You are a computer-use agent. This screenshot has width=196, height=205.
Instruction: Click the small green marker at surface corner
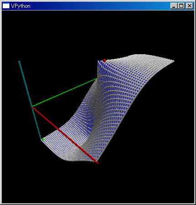click(43, 139)
